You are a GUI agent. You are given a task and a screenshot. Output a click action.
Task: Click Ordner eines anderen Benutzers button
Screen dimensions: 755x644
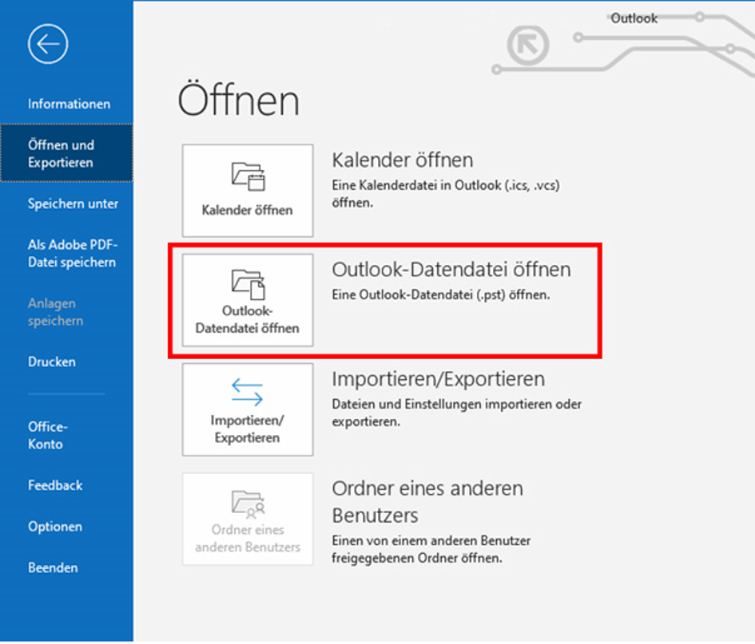[x=248, y=519]
